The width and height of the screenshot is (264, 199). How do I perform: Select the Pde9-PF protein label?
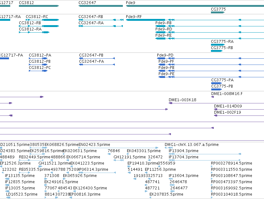pos(166,61)
